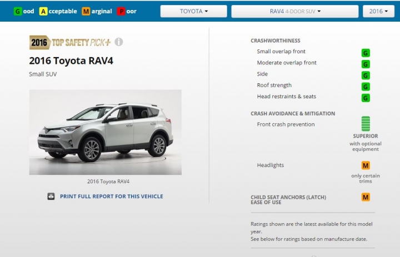Click the Small overlap front rating label
Viewport: 400px width, 257px height.
pyautogui.click(x=281, y=52)
